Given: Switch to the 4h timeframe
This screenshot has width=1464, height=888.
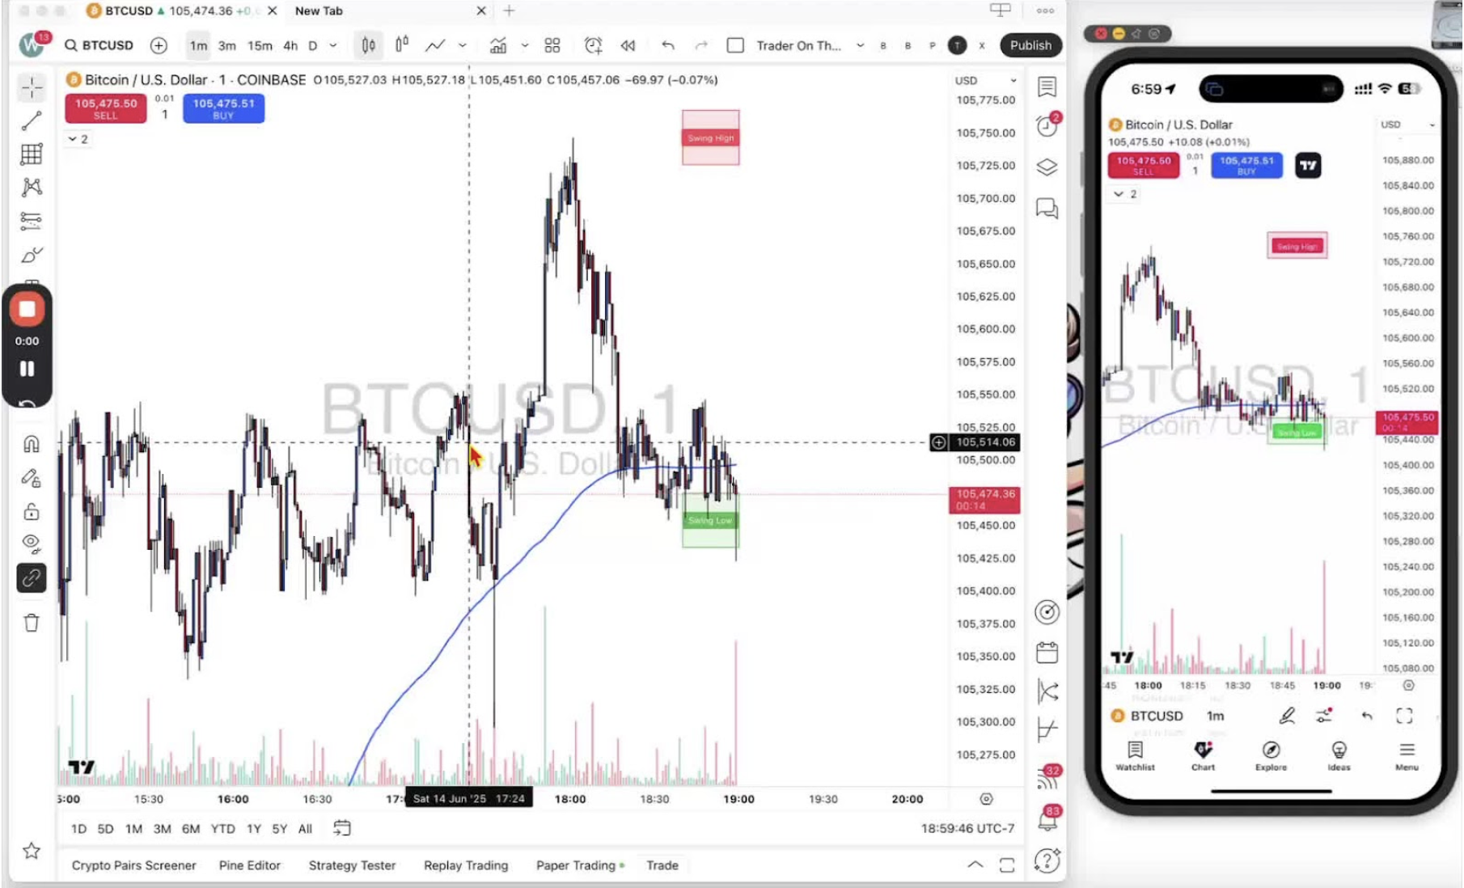Looking at the screenshot, I should pyautogui.click(x=290, y=45).
